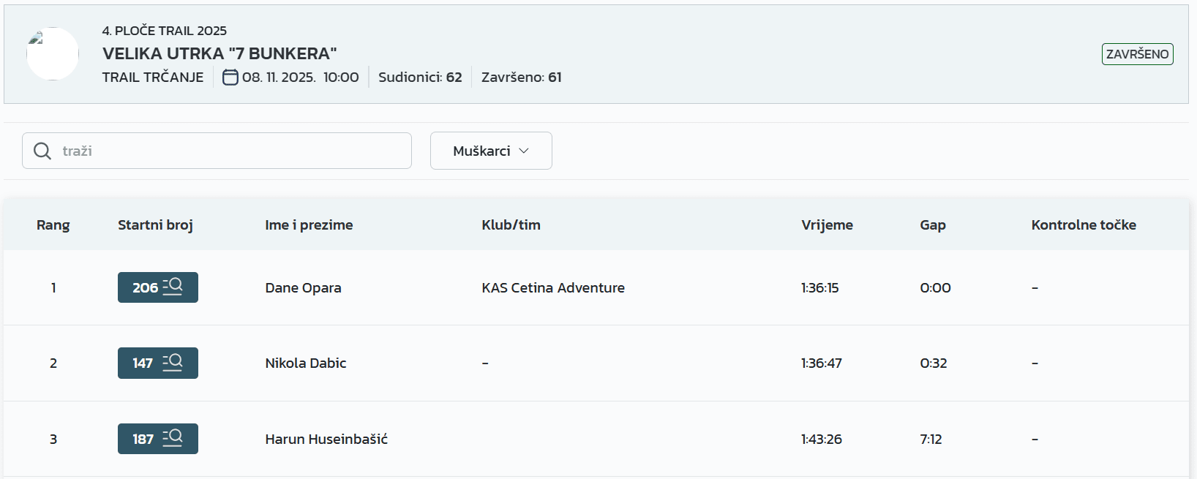Click the Gap column header
Screen dimensions: 1197x479
click(x=933, y=225)
